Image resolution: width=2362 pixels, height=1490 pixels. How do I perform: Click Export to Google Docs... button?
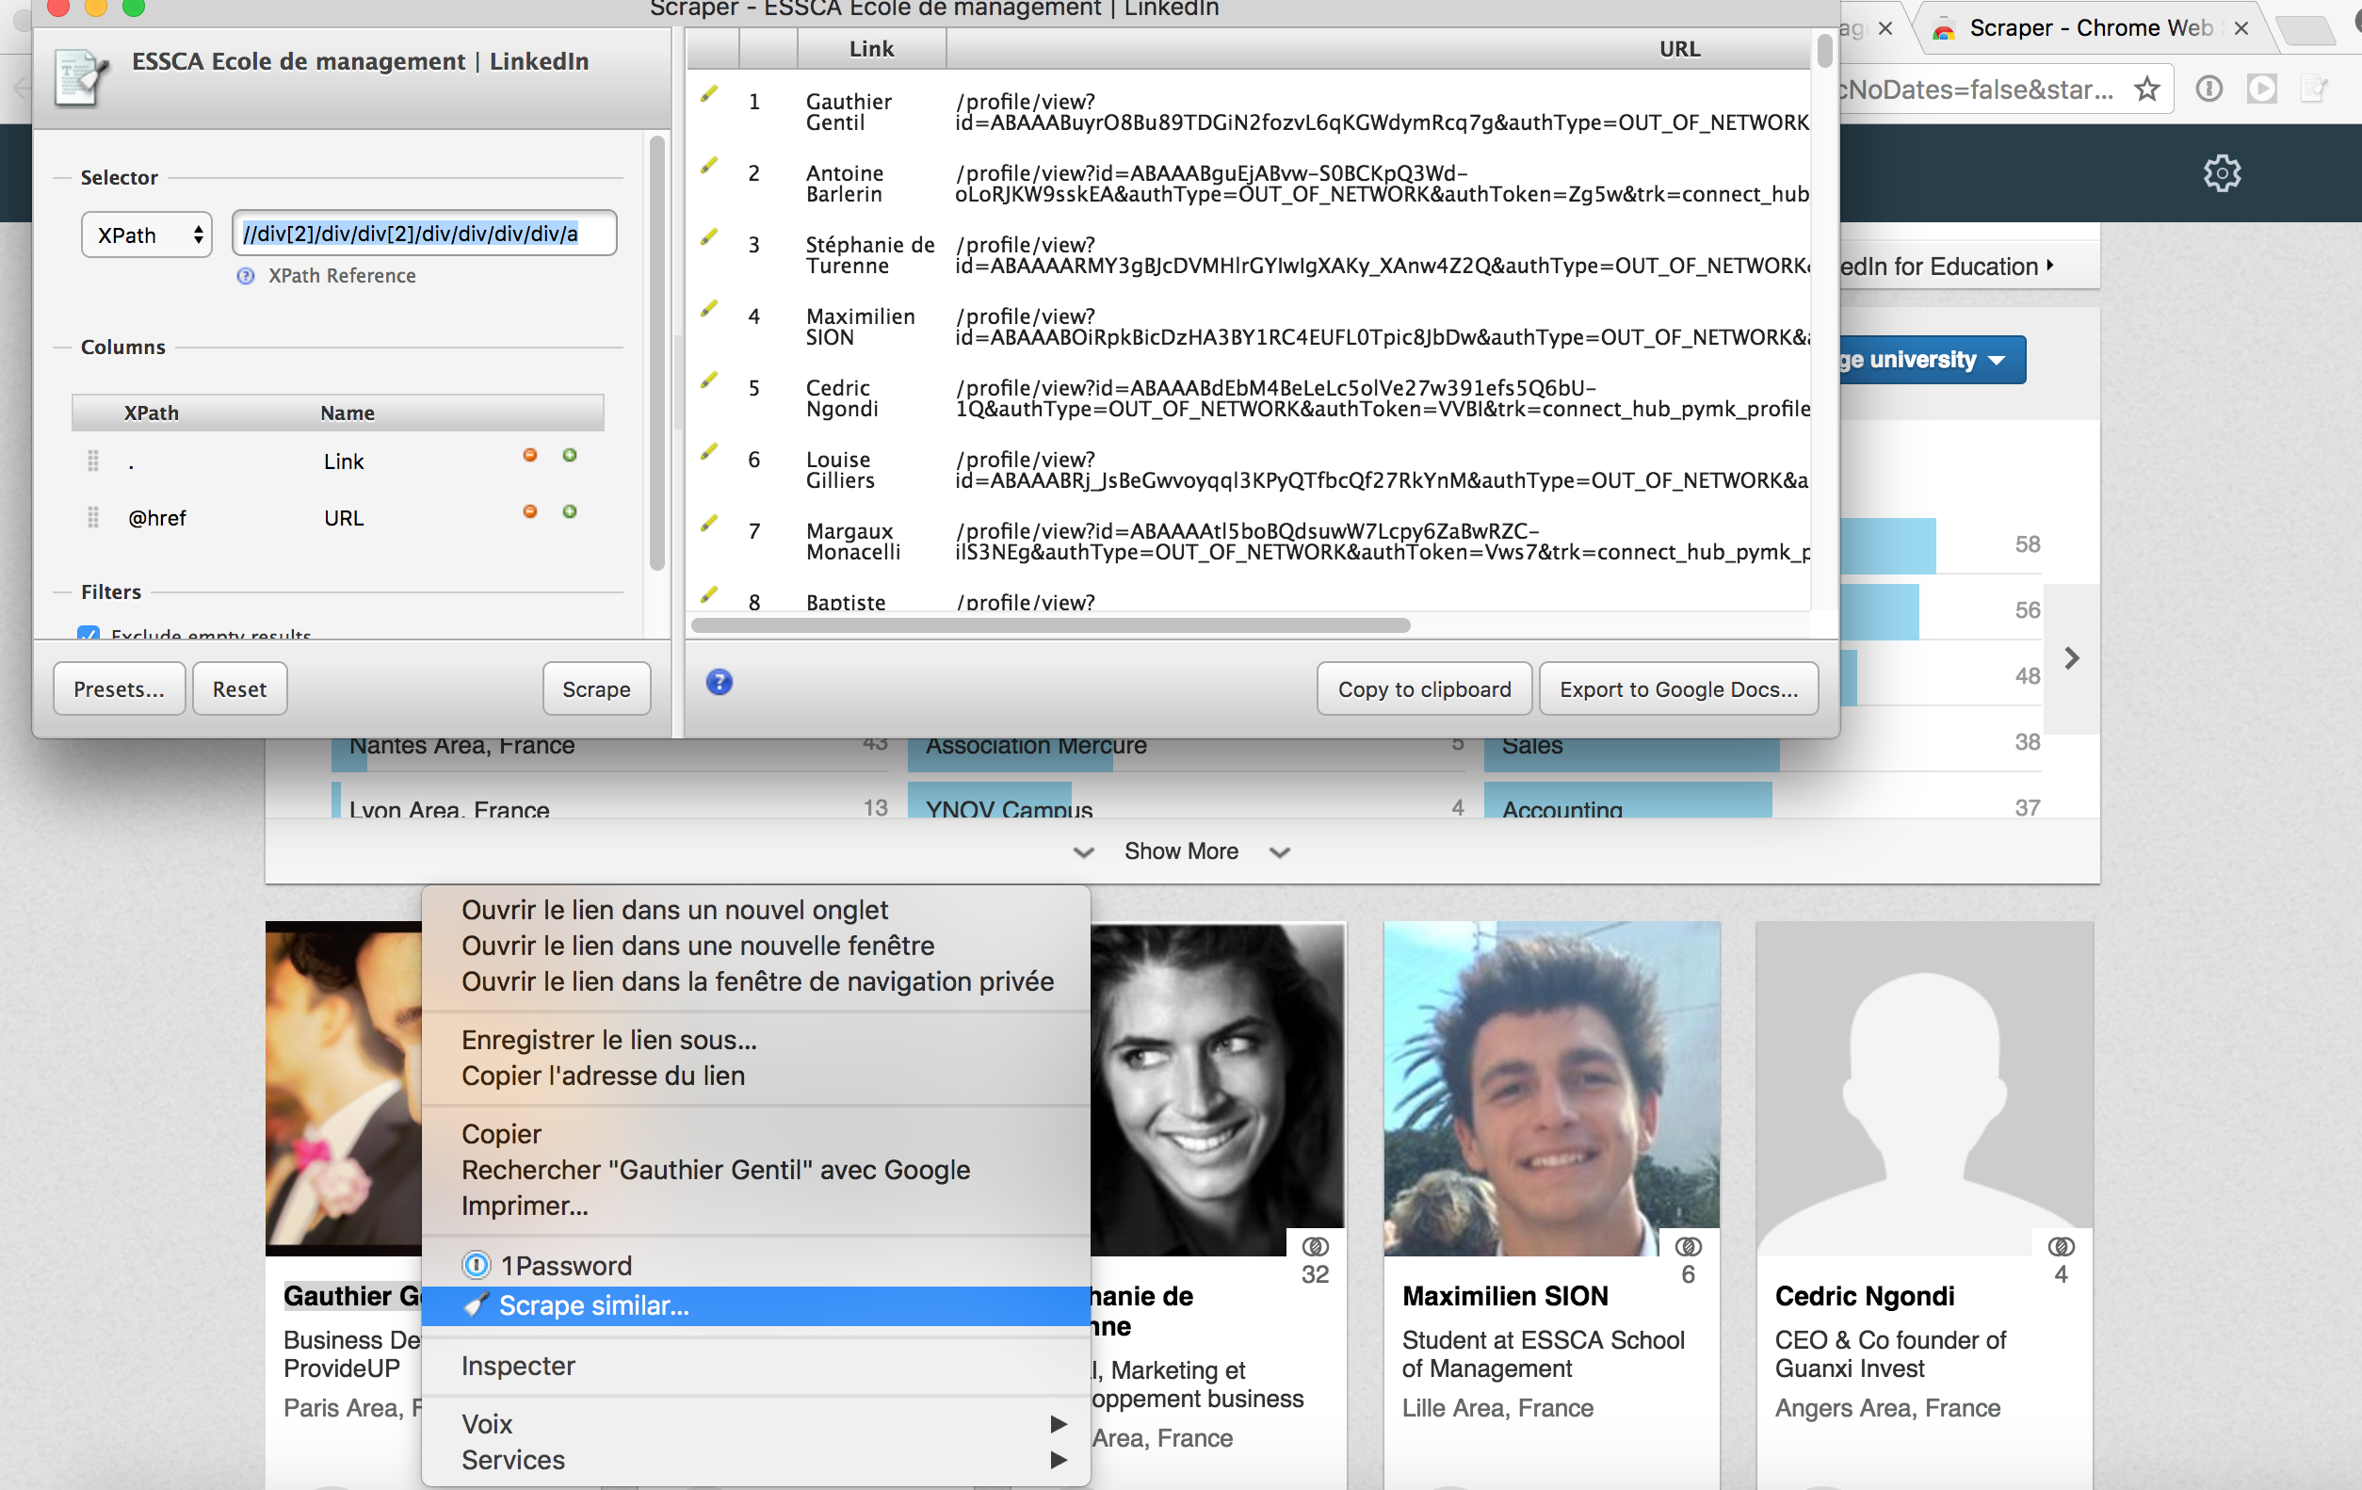click(x=1678, y=688)
